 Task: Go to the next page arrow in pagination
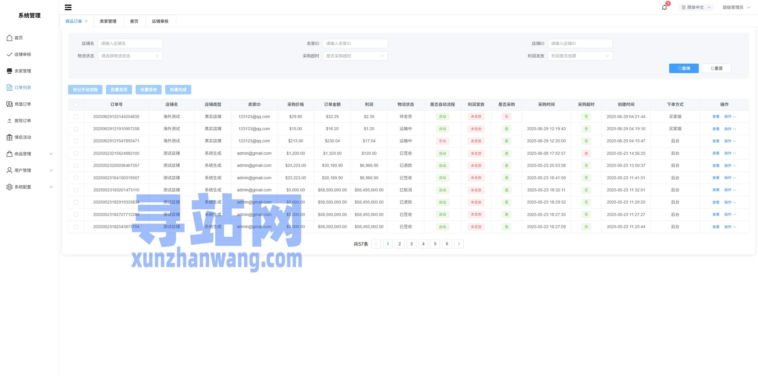[x=459, y=244]
